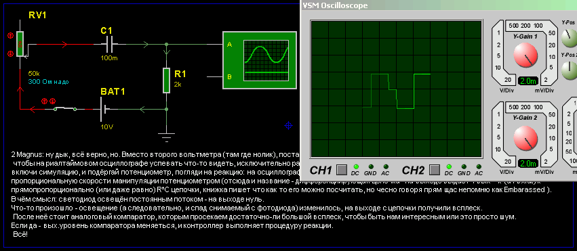Click the Y-Gain 2 rotary knob

pyautogui.click(x=525, y=137)
